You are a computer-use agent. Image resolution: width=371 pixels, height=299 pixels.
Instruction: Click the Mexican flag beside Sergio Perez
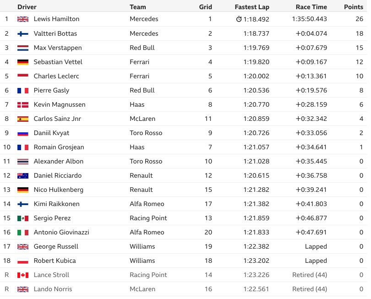23,218
